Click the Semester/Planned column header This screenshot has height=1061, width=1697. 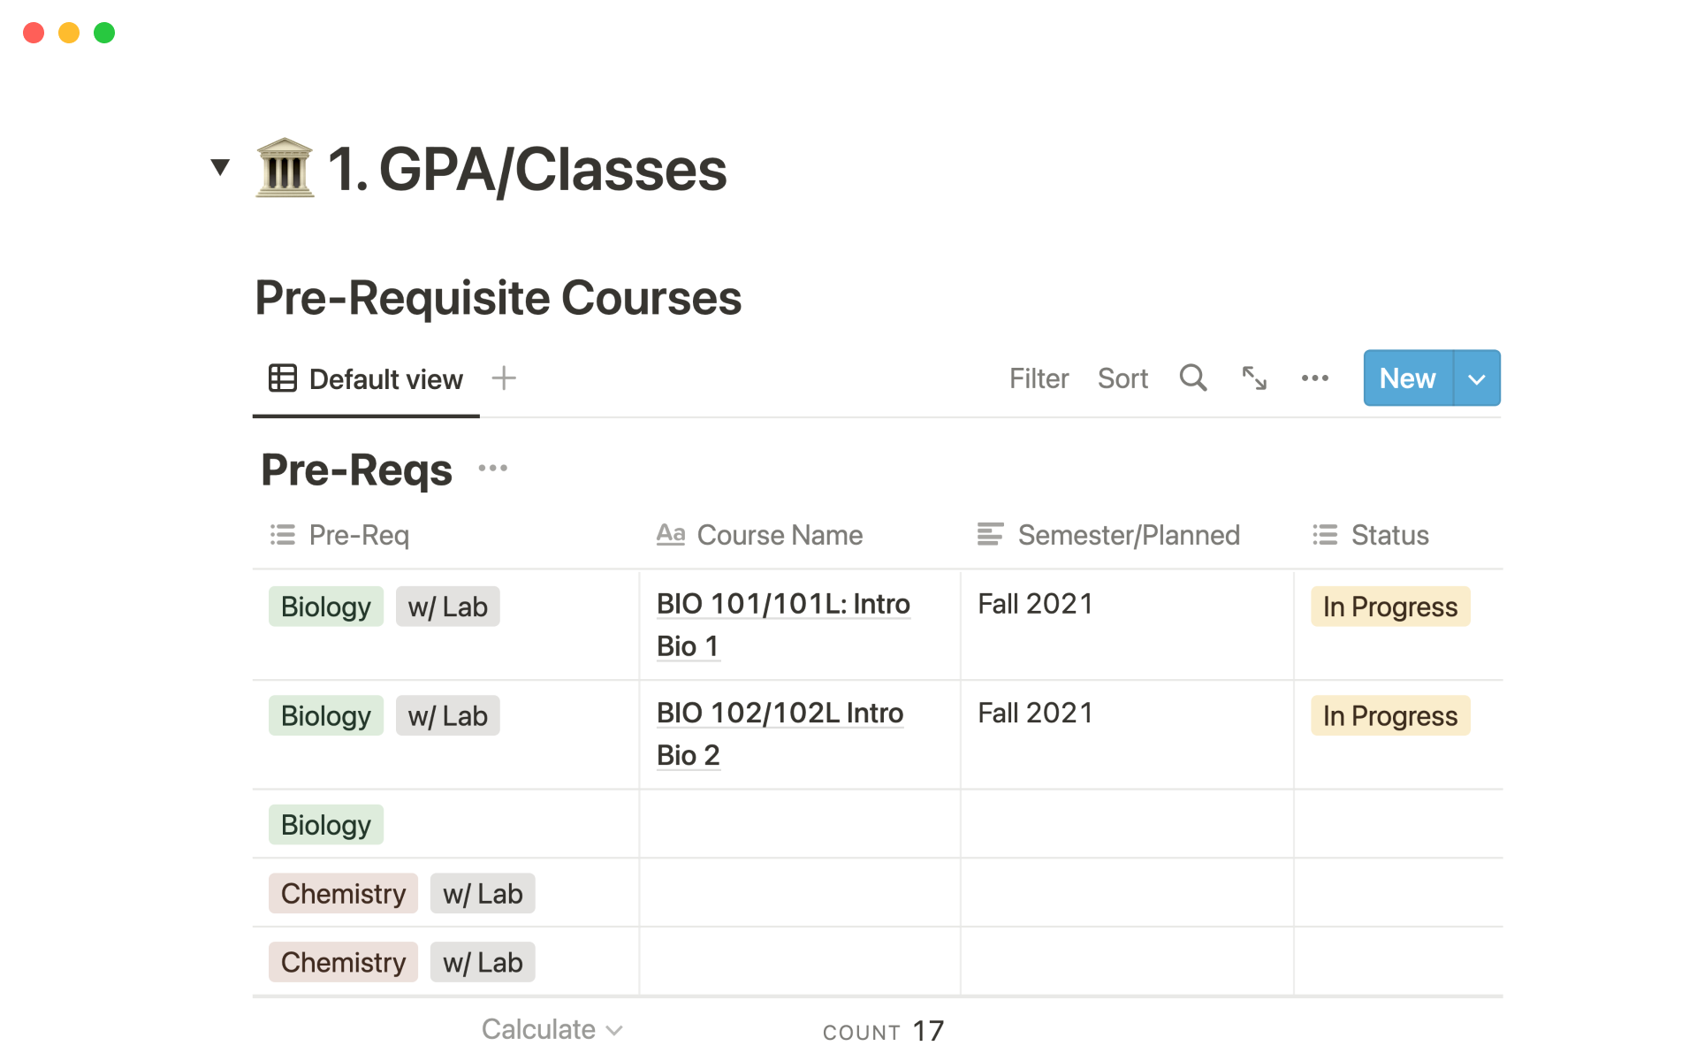coord(1128,535)
